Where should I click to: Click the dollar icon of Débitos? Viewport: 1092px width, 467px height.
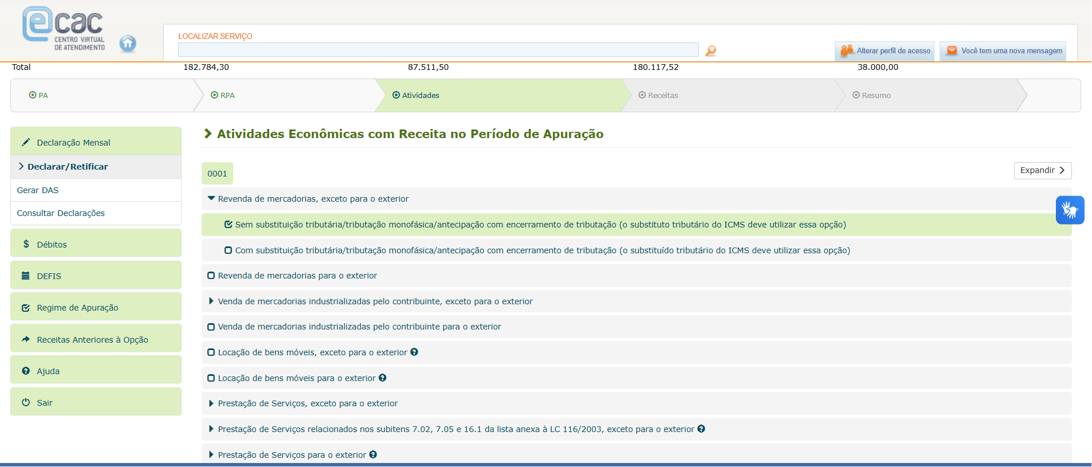coord(26,244)
